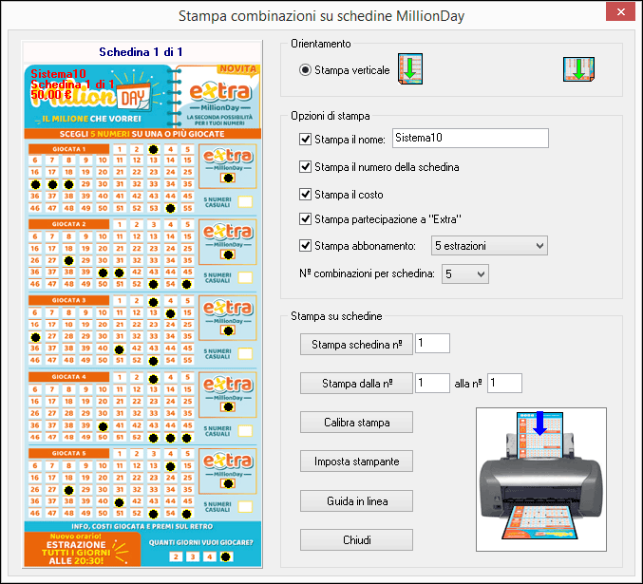The image size is (643, 584).
Task: Open the combinazioni per schedina dropdown
Action: tap(465, 273)
